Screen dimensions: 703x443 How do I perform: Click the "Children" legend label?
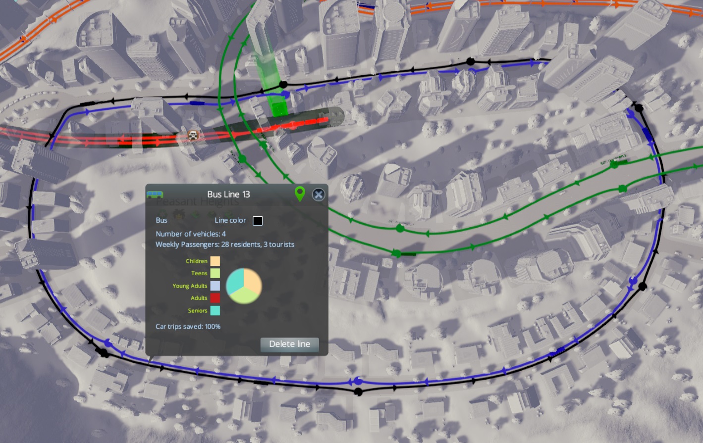(x=197, y=261)
